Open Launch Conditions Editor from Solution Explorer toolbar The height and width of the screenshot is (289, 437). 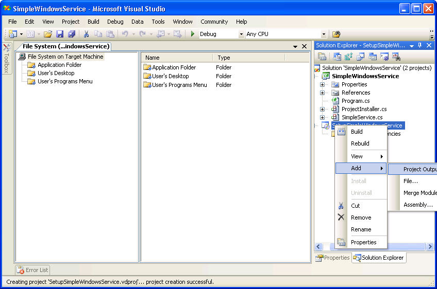click(396, 57)
